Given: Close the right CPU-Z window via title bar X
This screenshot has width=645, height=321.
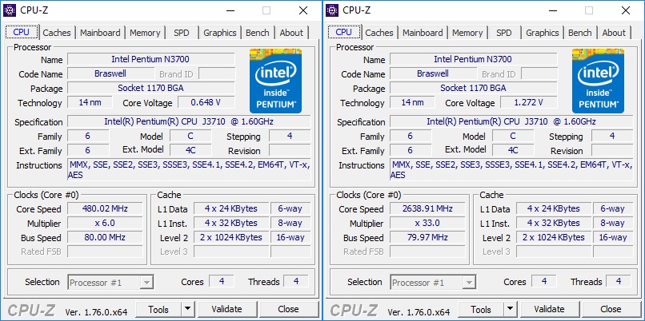Looking at the screenshot, I should [x=626, y=10].
